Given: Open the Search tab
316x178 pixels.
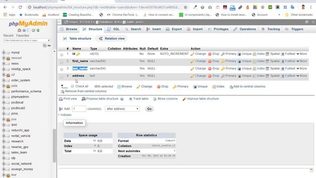Looking at the screenshot, I should point(133,29).
